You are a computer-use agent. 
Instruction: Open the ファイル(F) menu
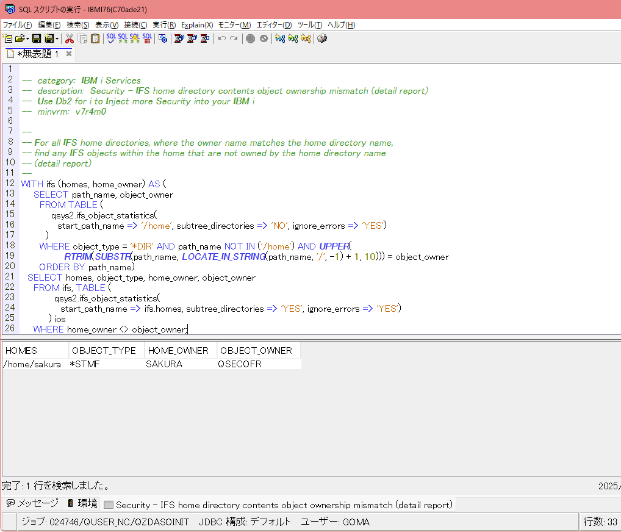(x=17, y=25)
